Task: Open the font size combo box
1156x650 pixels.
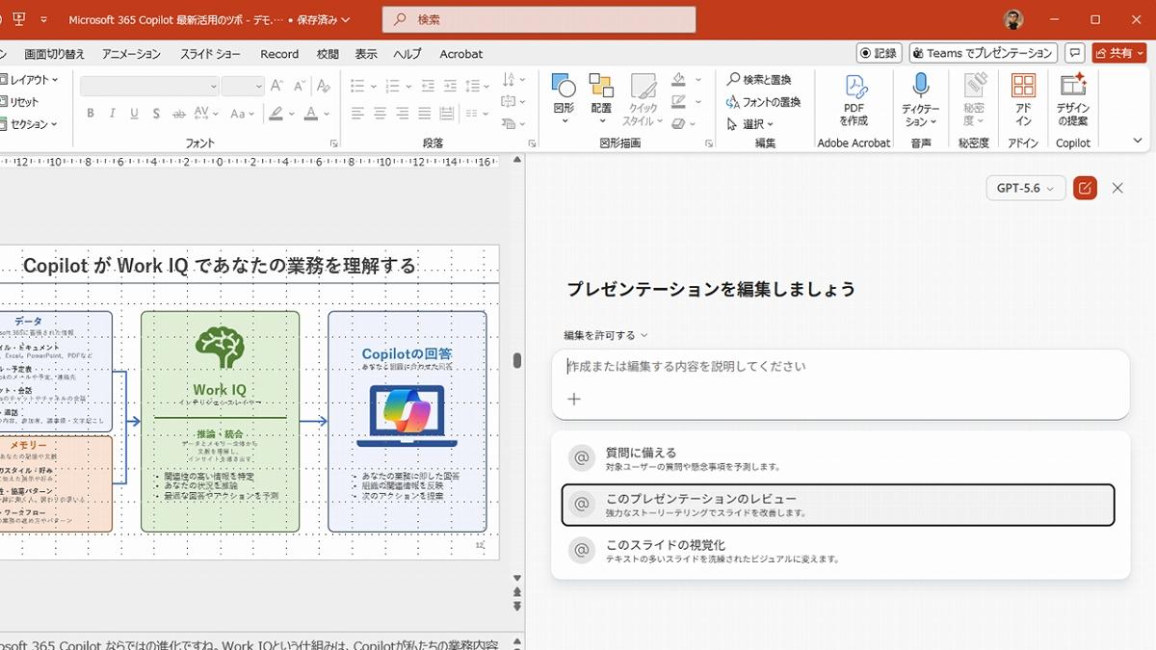Action: pyautogui.click(x=243, y=86)
